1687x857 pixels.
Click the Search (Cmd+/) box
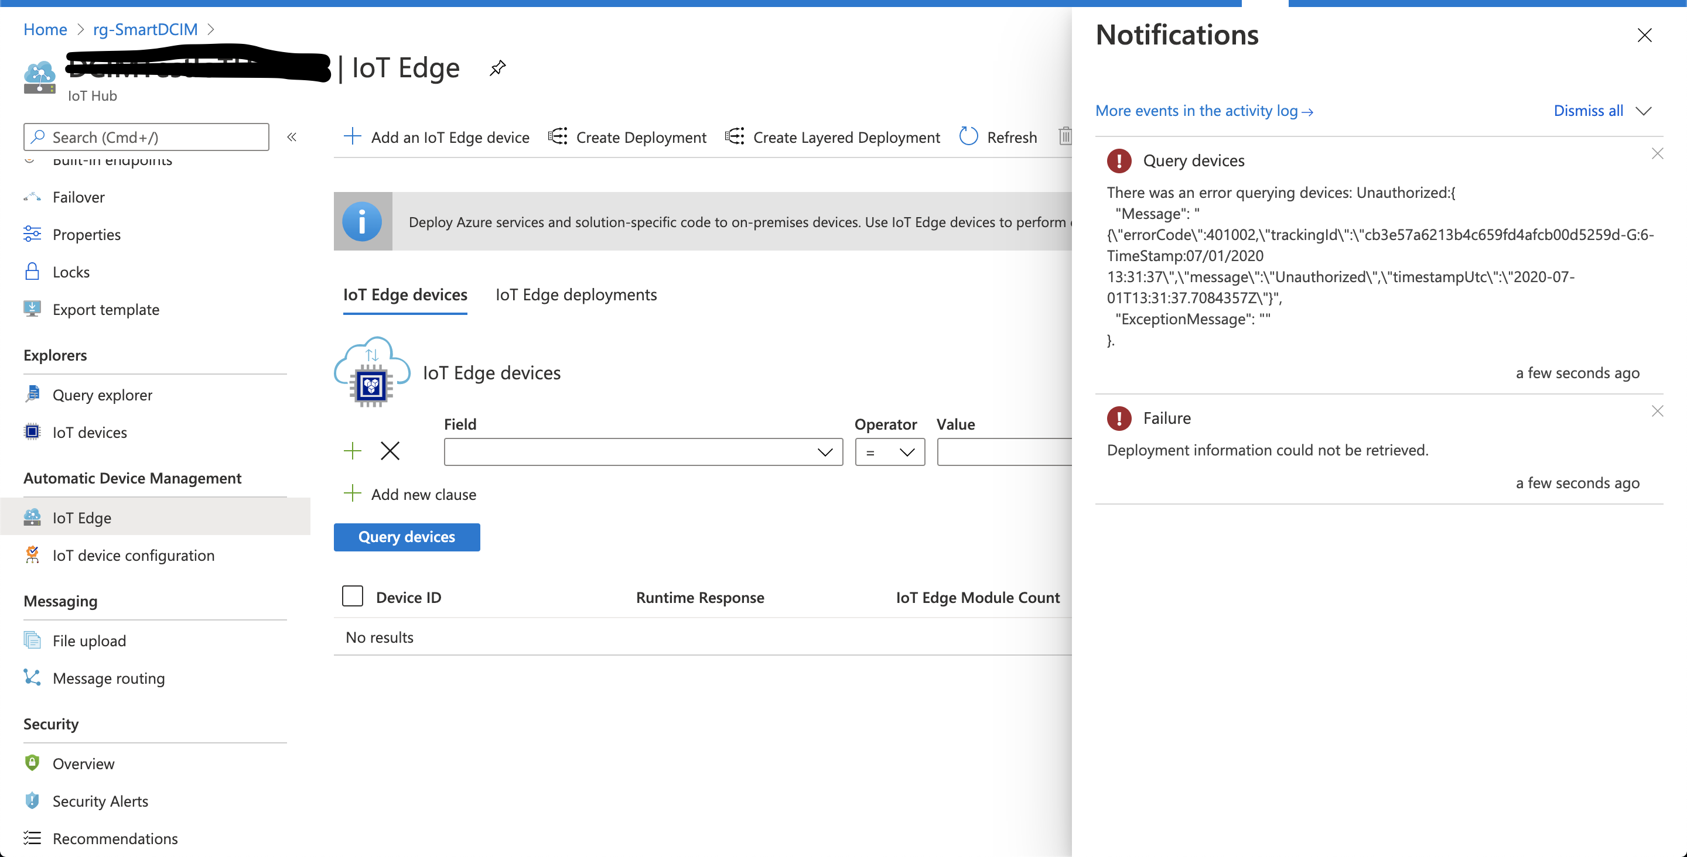coord(146,137)
